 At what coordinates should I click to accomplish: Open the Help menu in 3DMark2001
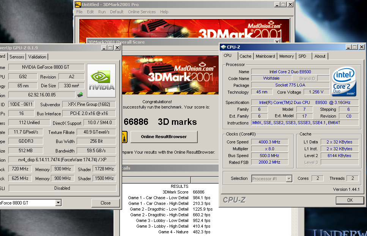[164, 12]
